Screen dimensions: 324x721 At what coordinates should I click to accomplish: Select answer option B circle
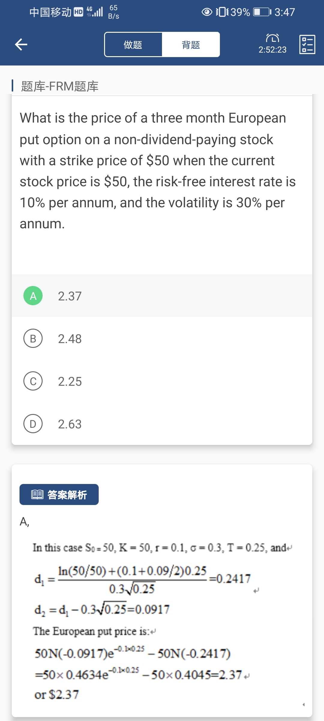[x=33, y=338]
